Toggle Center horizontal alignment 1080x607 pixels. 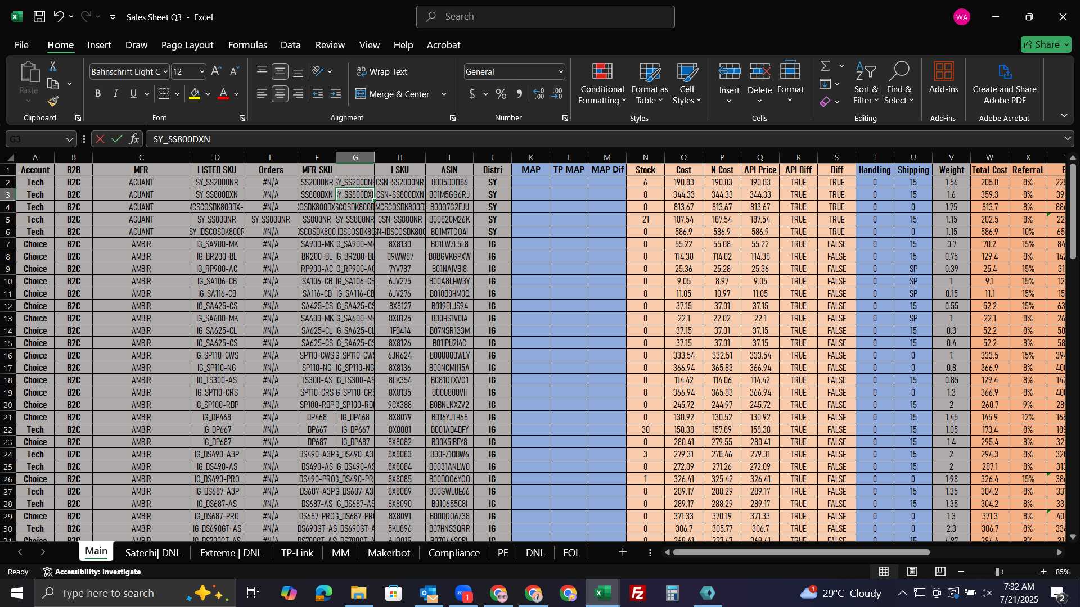click(280, 94)
